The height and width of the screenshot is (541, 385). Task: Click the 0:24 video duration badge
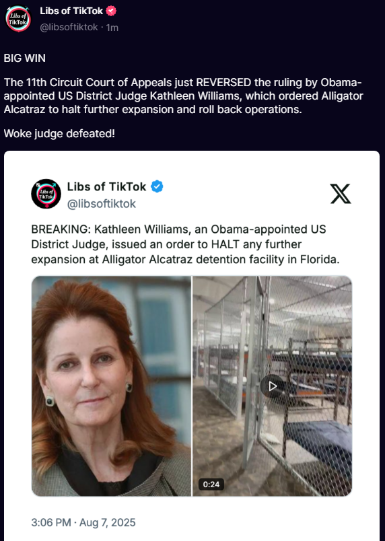click(211, 484)
